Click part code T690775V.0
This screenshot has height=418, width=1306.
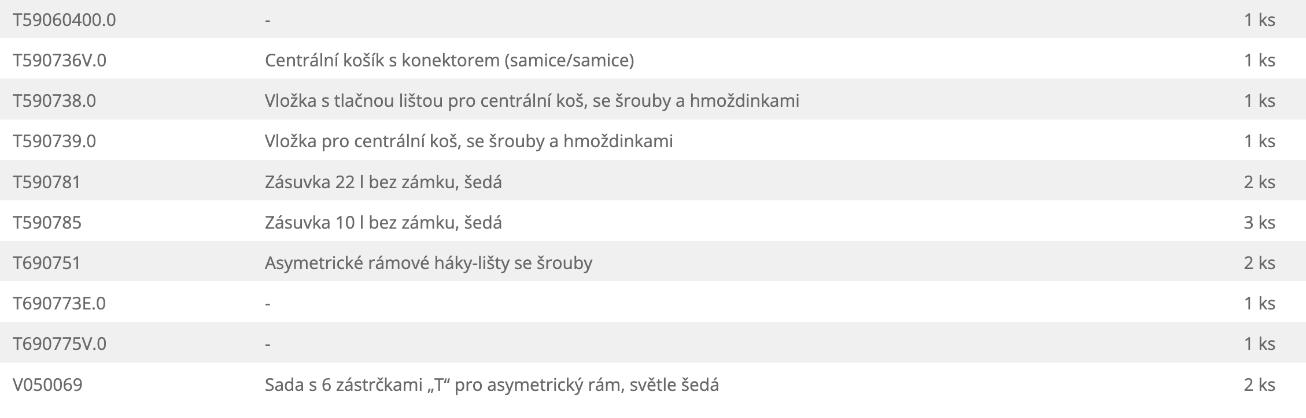coord(60,344)
